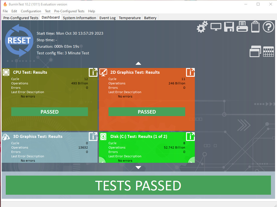Image resolution: width=277 pixels, height=207 pixels.
Task: Open 3D Graphics Test info popout icon
Action: (x=93, y=137)
